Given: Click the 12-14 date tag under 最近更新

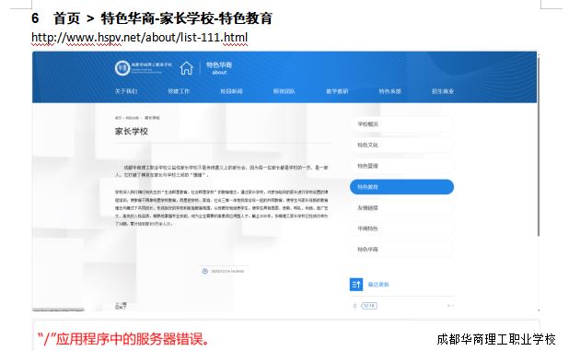Looking at the screenshot, I should point(369,306).
